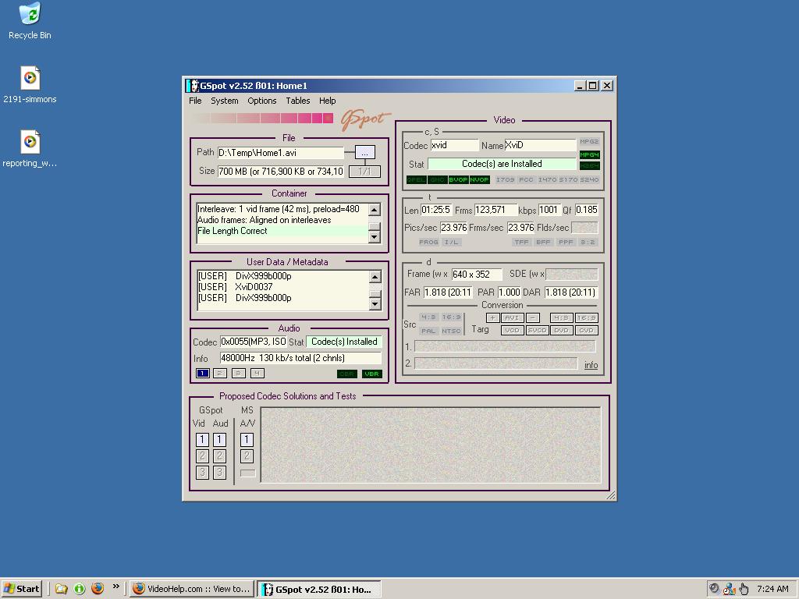The width and height of the screenshot is (799, 599).
Task: Open the info link in Conversion
Action: tap(591, 365)
